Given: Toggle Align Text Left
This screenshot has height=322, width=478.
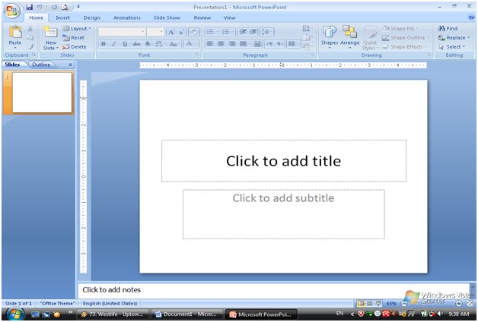Looking at the screenshot, I should [x=210, y=44].
